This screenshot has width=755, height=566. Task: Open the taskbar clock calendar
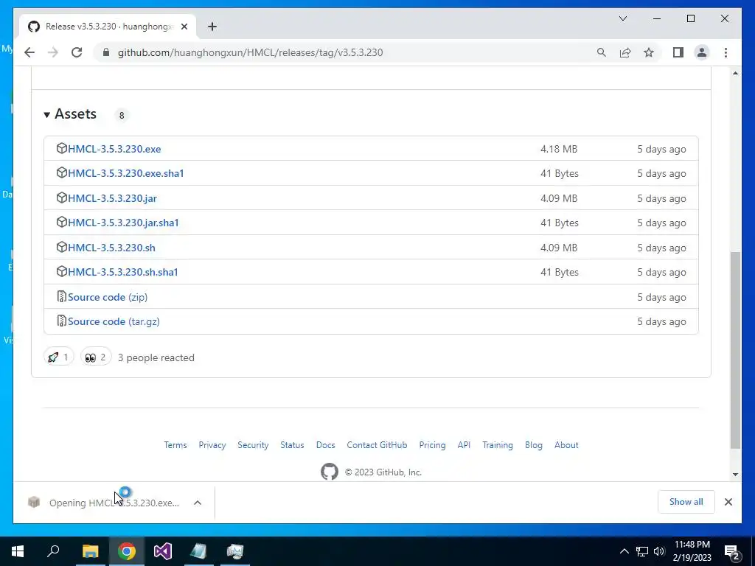pyautogui.click(x=692, y=551)
